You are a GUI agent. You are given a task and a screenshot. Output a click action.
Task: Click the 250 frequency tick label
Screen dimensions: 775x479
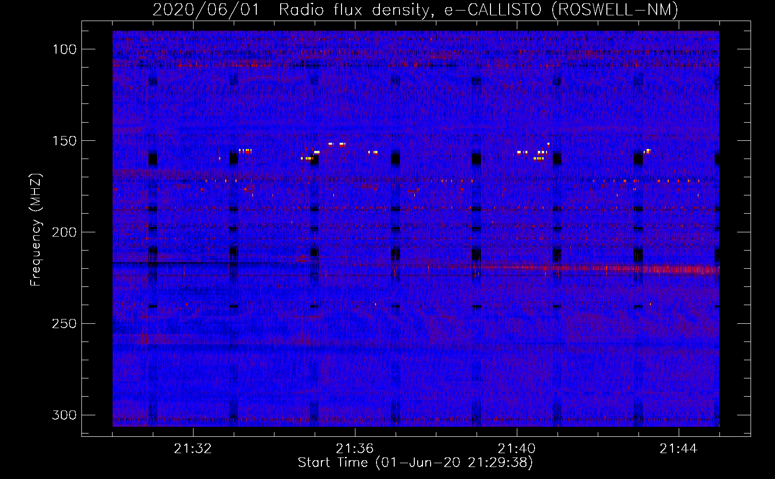click(64, 324)
